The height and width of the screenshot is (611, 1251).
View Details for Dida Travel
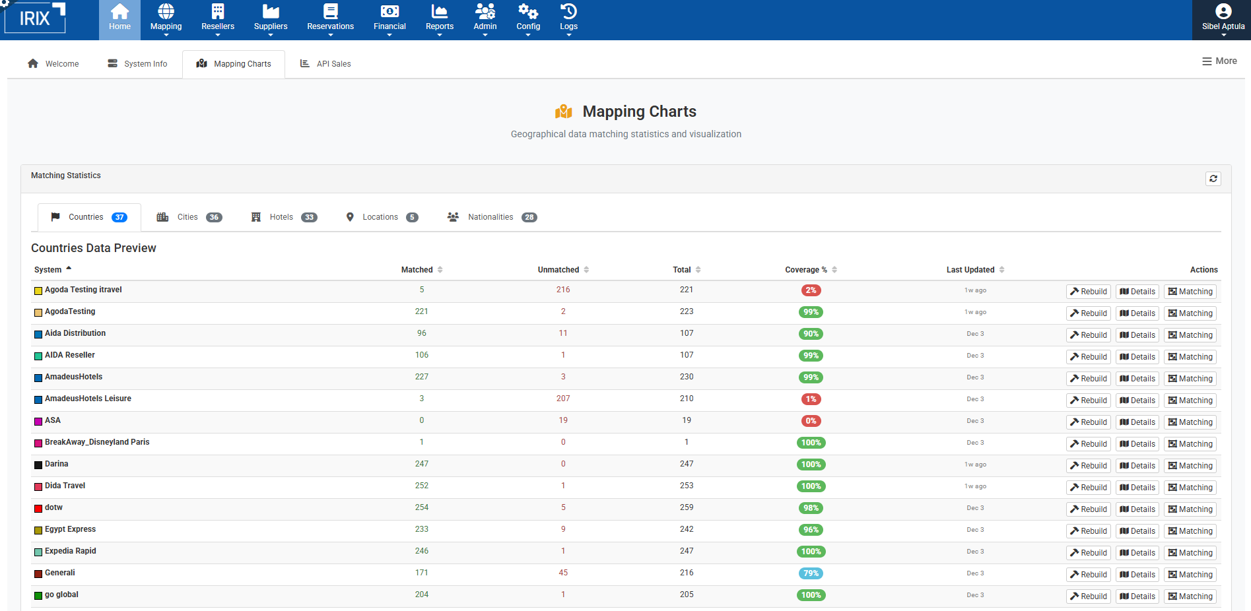pos(1137,487)
